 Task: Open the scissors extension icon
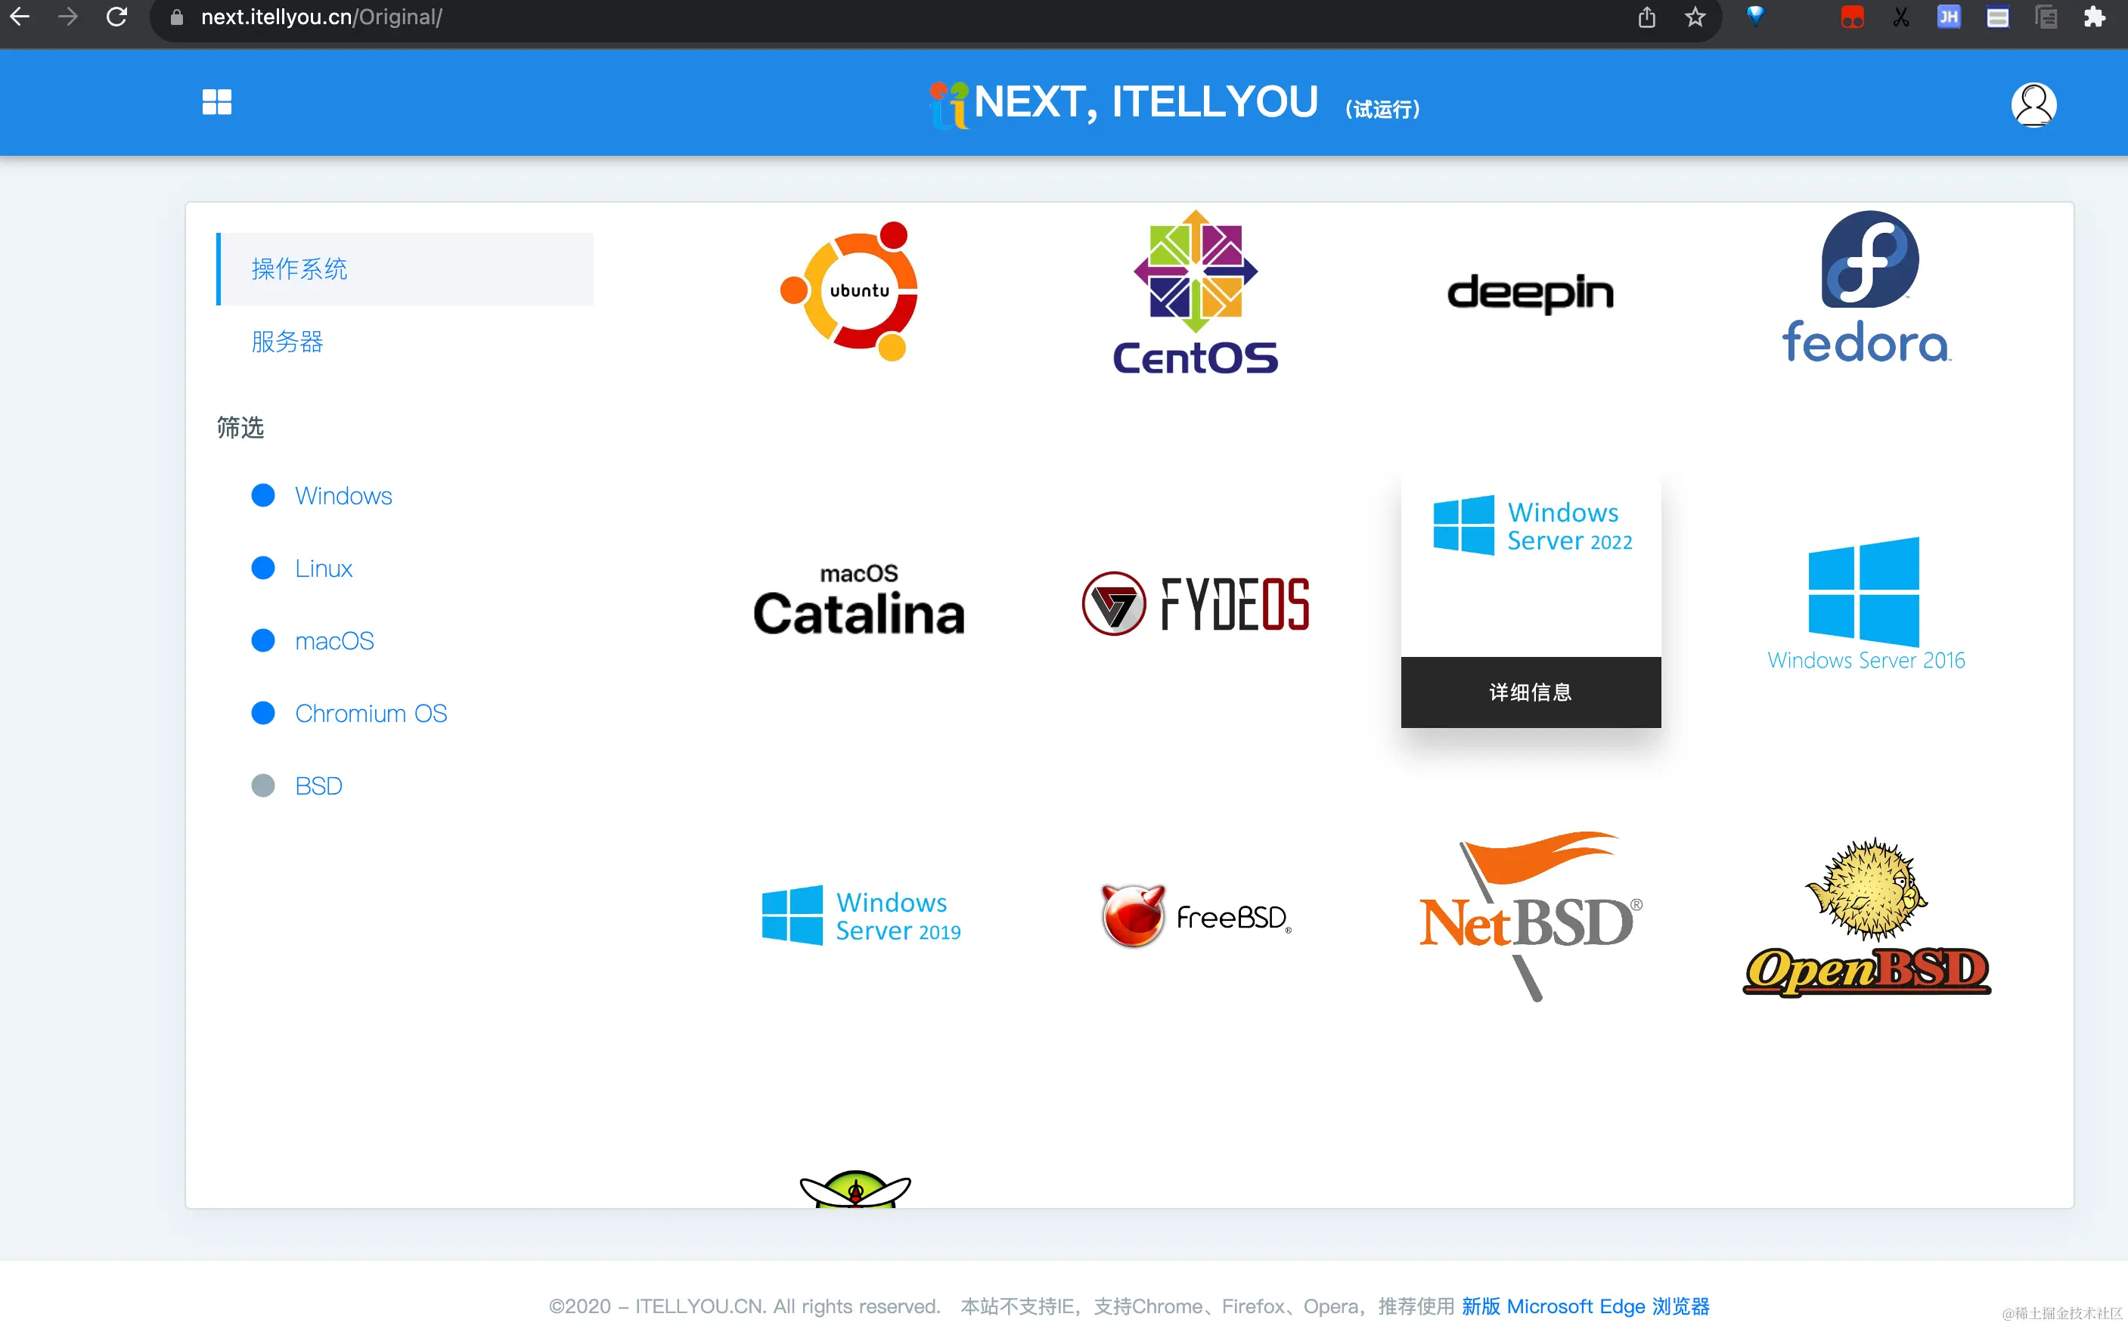(x=1901, y=17)
